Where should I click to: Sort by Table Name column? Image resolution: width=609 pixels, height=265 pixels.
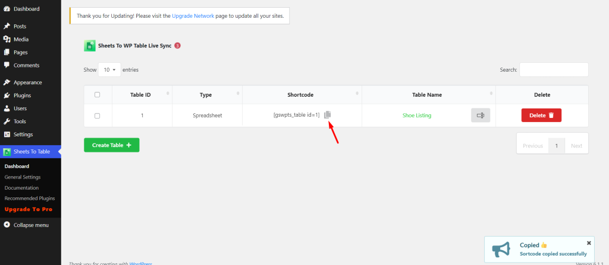coord(429,94)
